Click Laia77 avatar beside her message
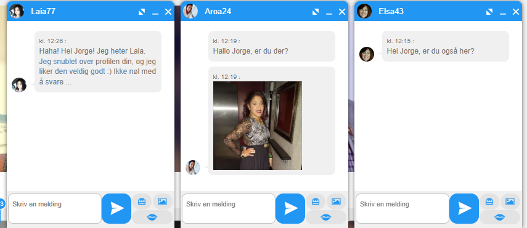This screenshot has width=527, height=228. click(19, 85)
